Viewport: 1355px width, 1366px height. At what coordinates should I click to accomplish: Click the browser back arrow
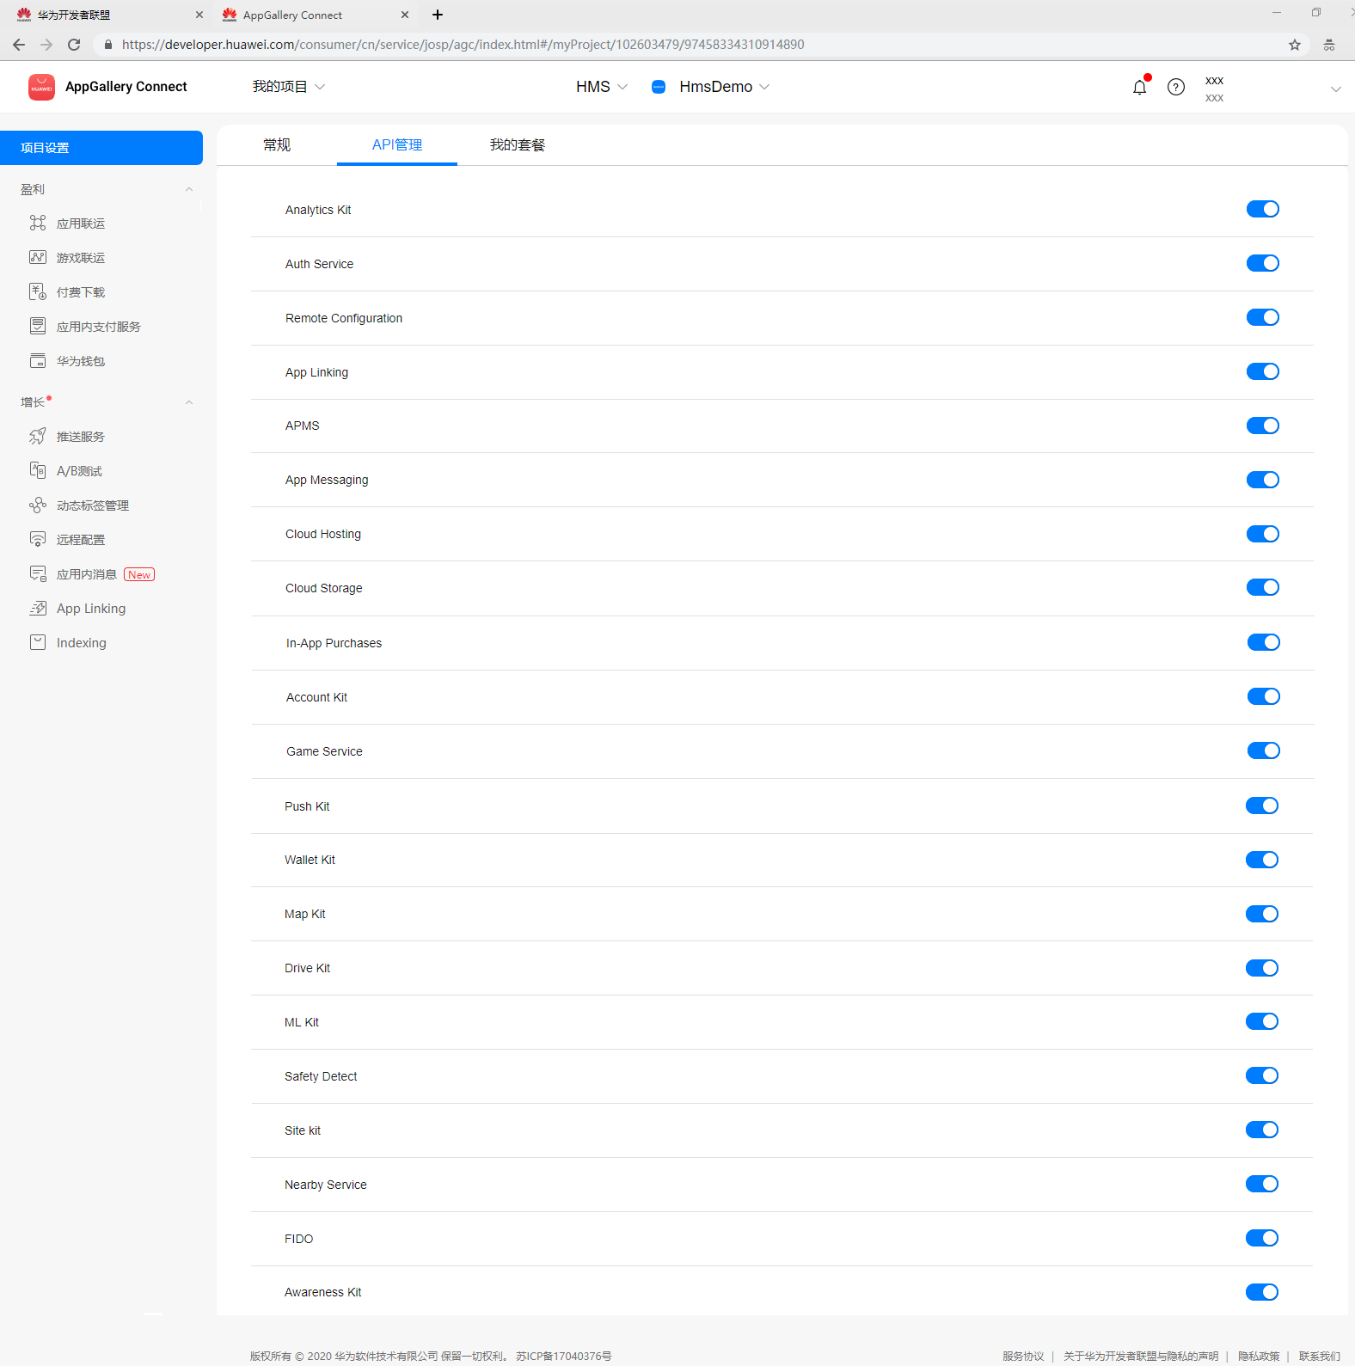click(19, 45)
